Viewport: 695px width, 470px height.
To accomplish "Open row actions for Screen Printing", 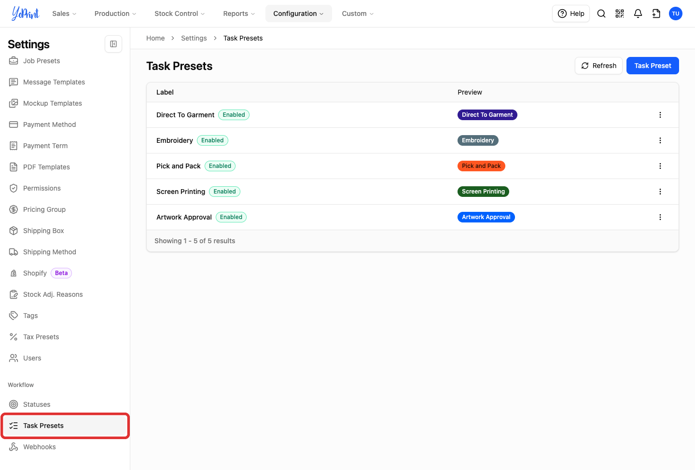I will pyautogui.click(x=660, y=192).
